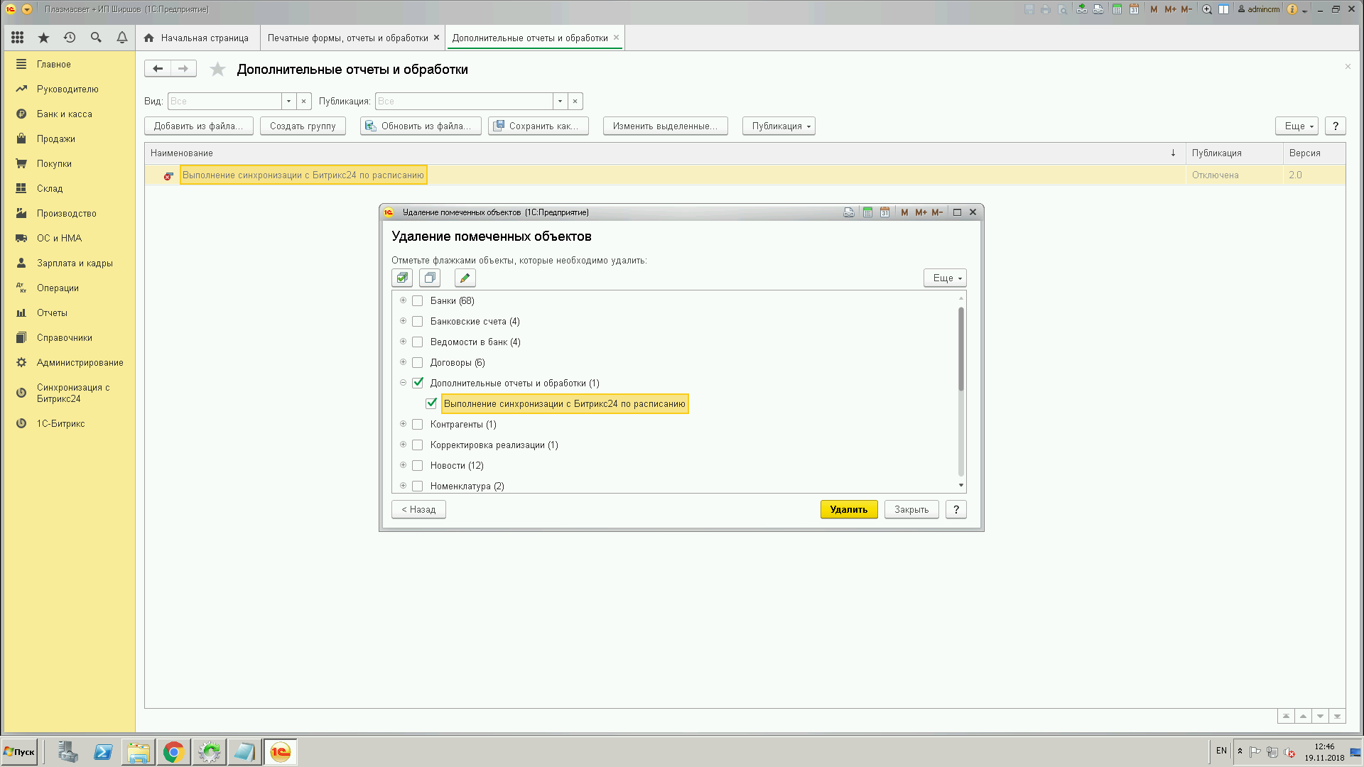Viewport: 1364px width, 767px height.
Task: Check the Договоры (6) checkbox
Action: 418,363
